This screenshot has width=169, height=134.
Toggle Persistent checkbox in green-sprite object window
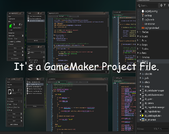click(x=9, y=42)
